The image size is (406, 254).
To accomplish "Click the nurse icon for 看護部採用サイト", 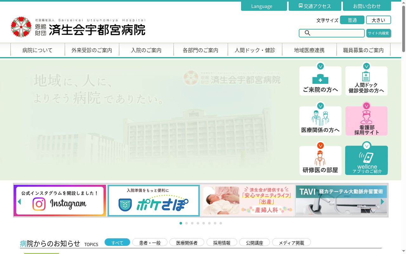I will tap(366, 117).
